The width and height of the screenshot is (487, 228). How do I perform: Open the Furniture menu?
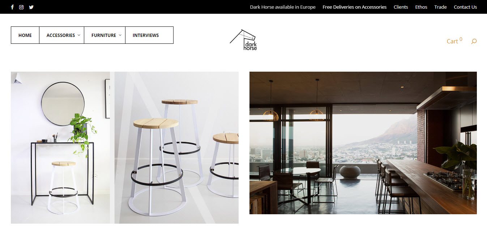(x=104, y=35)
